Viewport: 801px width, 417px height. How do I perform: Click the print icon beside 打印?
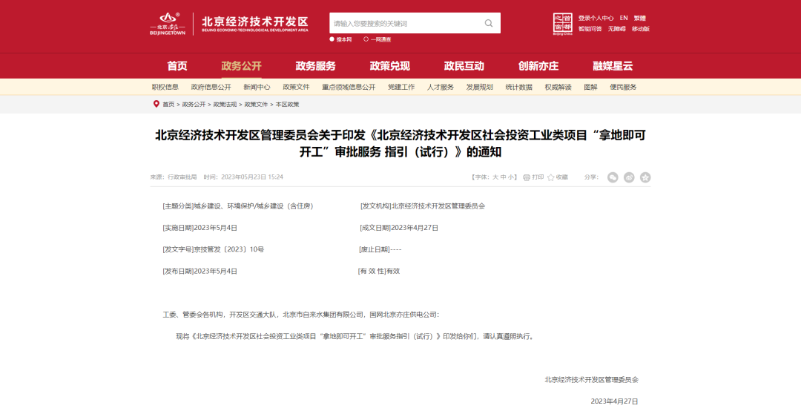[x=526, y=177]
